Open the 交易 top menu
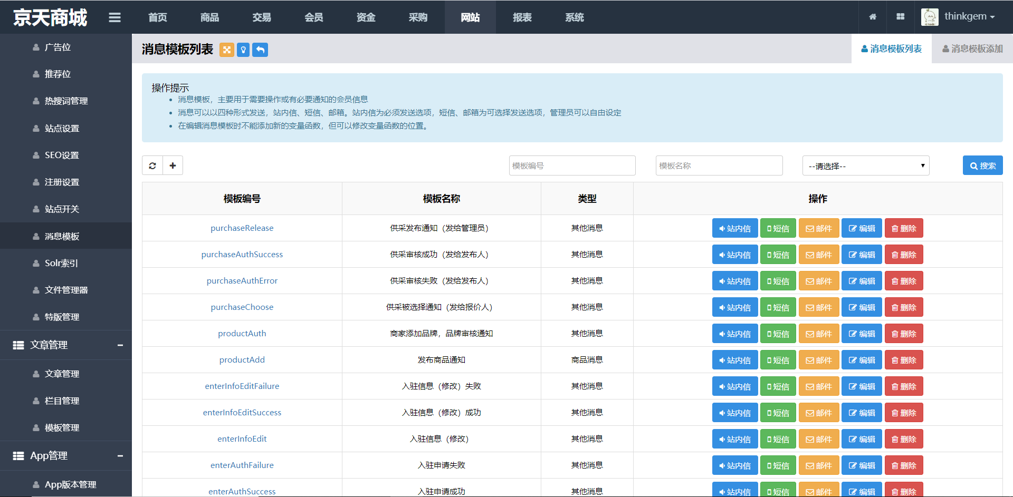 tap(262, 17)
